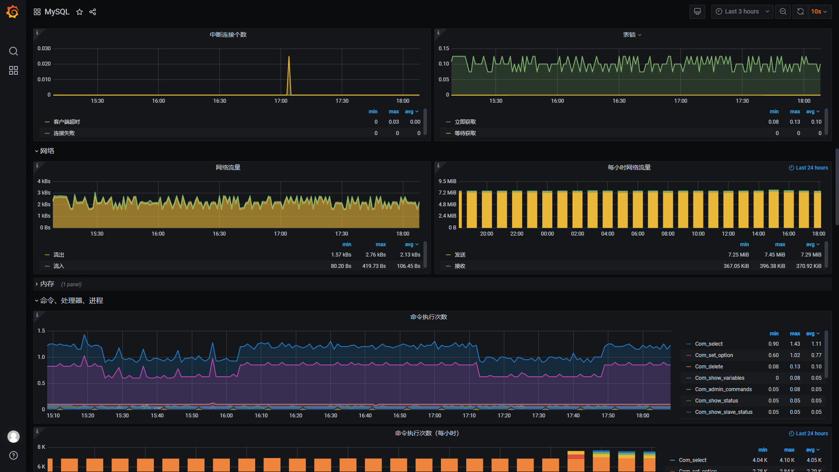Expand the 内存 row

tap(47, 284)
